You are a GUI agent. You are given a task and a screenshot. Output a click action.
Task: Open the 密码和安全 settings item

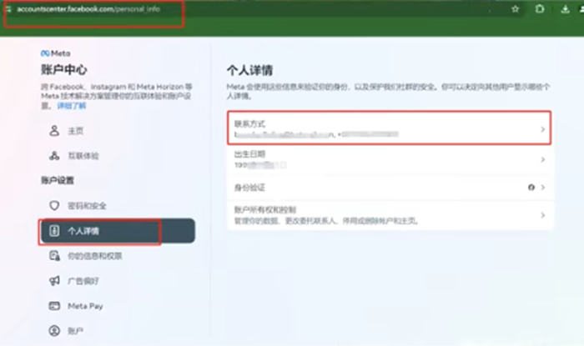tap(118, 205)
